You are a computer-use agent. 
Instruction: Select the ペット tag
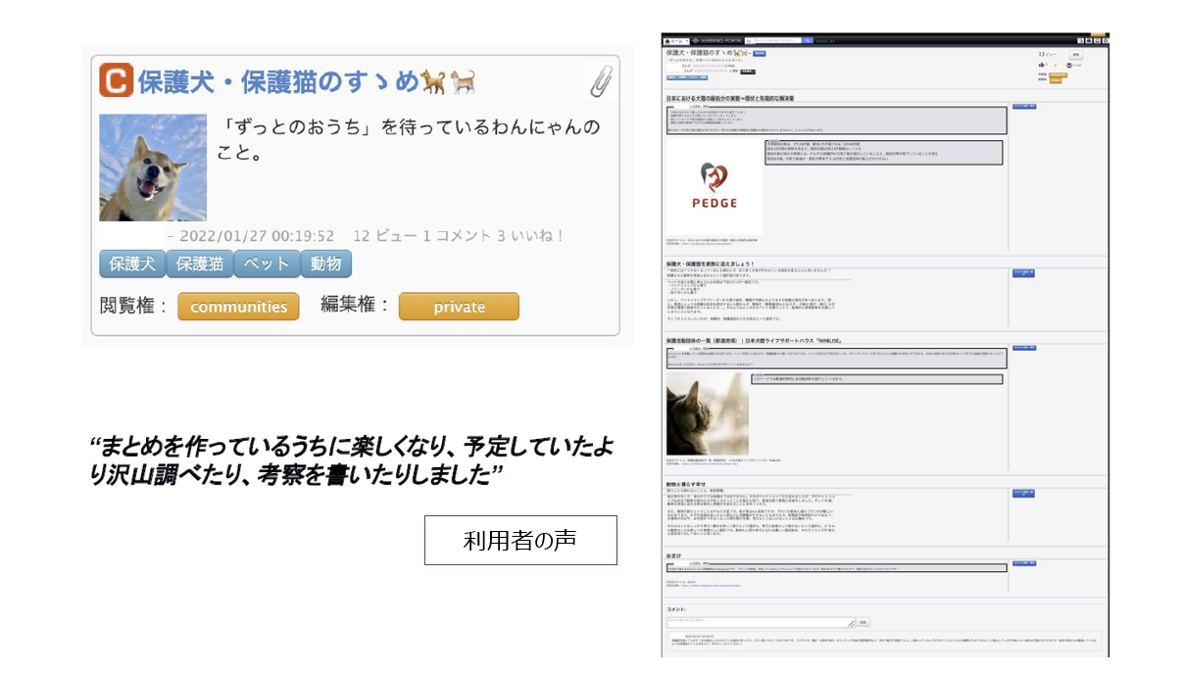(267, 264)
